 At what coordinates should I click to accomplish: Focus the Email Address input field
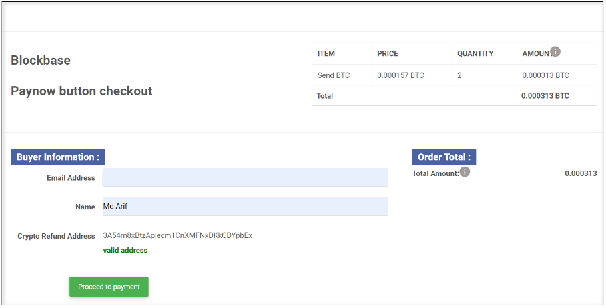[245, 177]
